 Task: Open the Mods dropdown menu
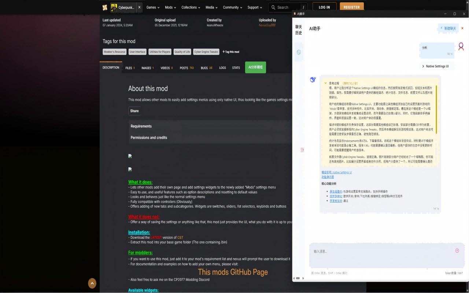point(170,7)
